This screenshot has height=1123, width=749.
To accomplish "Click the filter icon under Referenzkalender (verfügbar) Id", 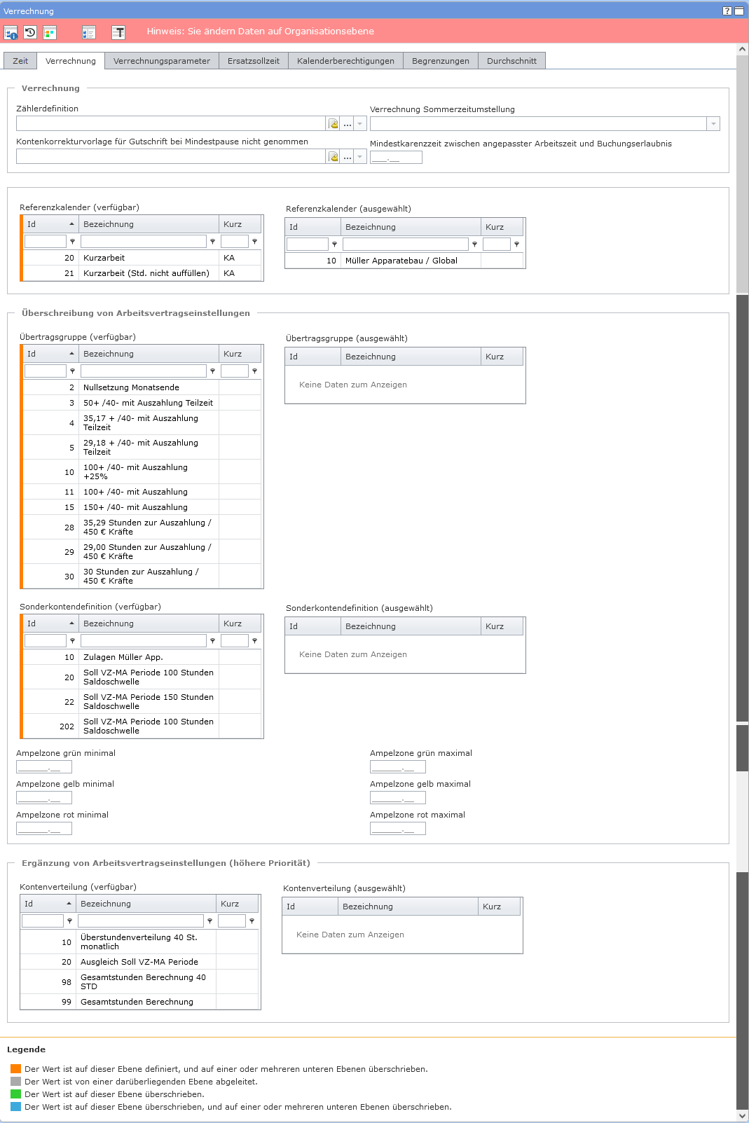I will pyautogui.click(x=72, y=242).
